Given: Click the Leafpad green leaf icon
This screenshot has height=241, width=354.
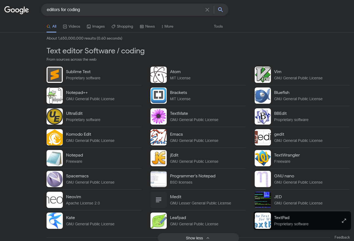Looking at the screenshot, I should 159,221.
